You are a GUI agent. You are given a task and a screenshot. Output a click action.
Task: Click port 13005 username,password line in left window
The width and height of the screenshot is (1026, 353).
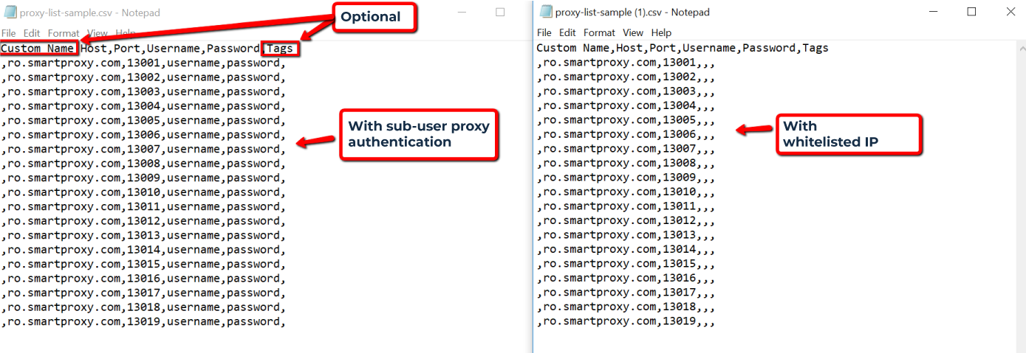click(x=143, y=121)
